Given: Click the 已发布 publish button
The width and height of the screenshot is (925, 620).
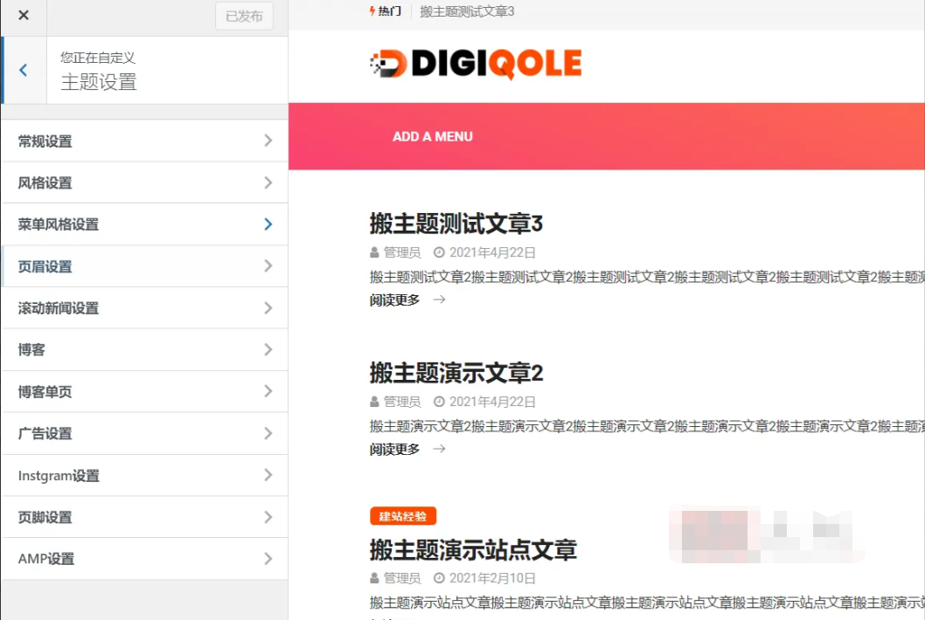Looking at the screenshot, I should (244, 16).
